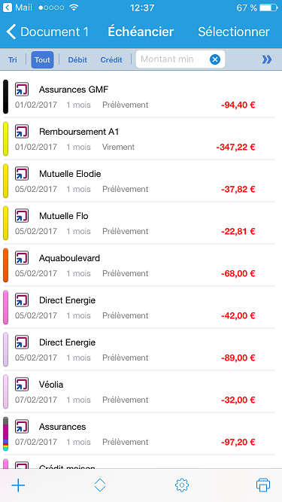Open the settings gear icon
282x502 pixels.
click(x=182, y=485)
